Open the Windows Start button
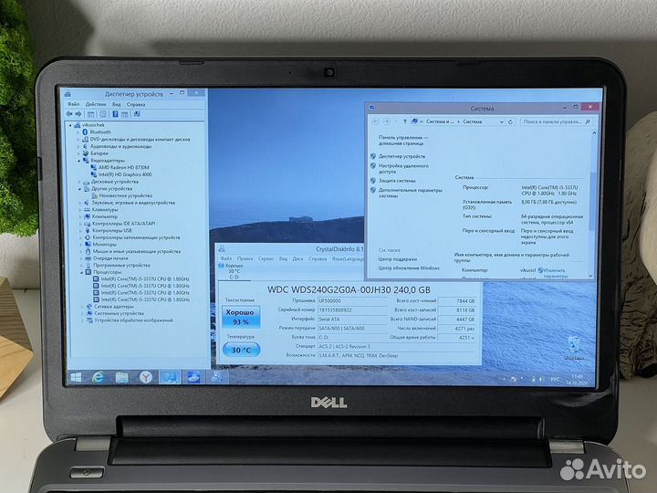Viewport: 657px width, 493px height. (x=77, y=377)
